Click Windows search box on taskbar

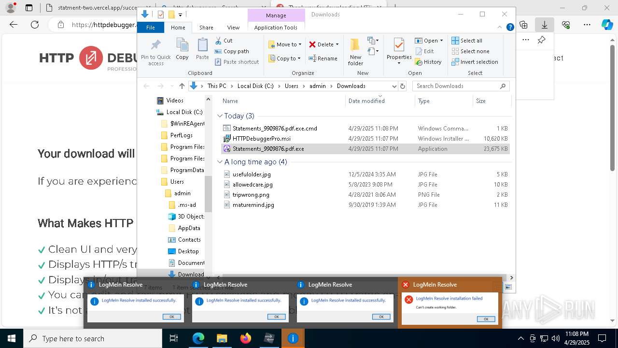pyautogui.click(x=93, y=338)
